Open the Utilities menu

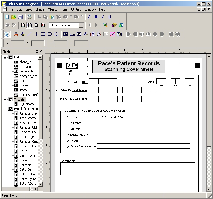coord(76,9)
